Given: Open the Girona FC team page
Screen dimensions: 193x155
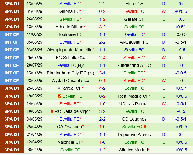Looking at the screenshot, I should pos(69,11).
